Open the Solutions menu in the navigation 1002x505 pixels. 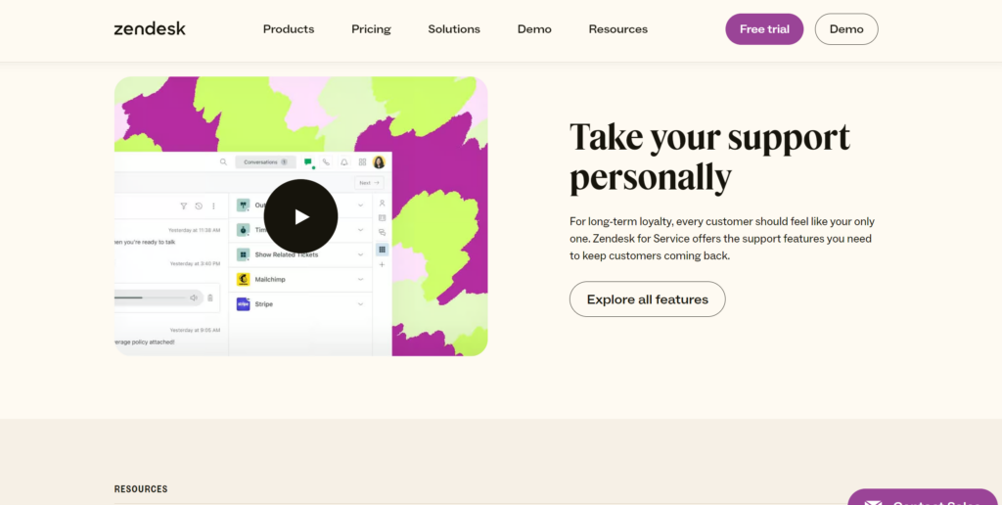pos(454,29)
